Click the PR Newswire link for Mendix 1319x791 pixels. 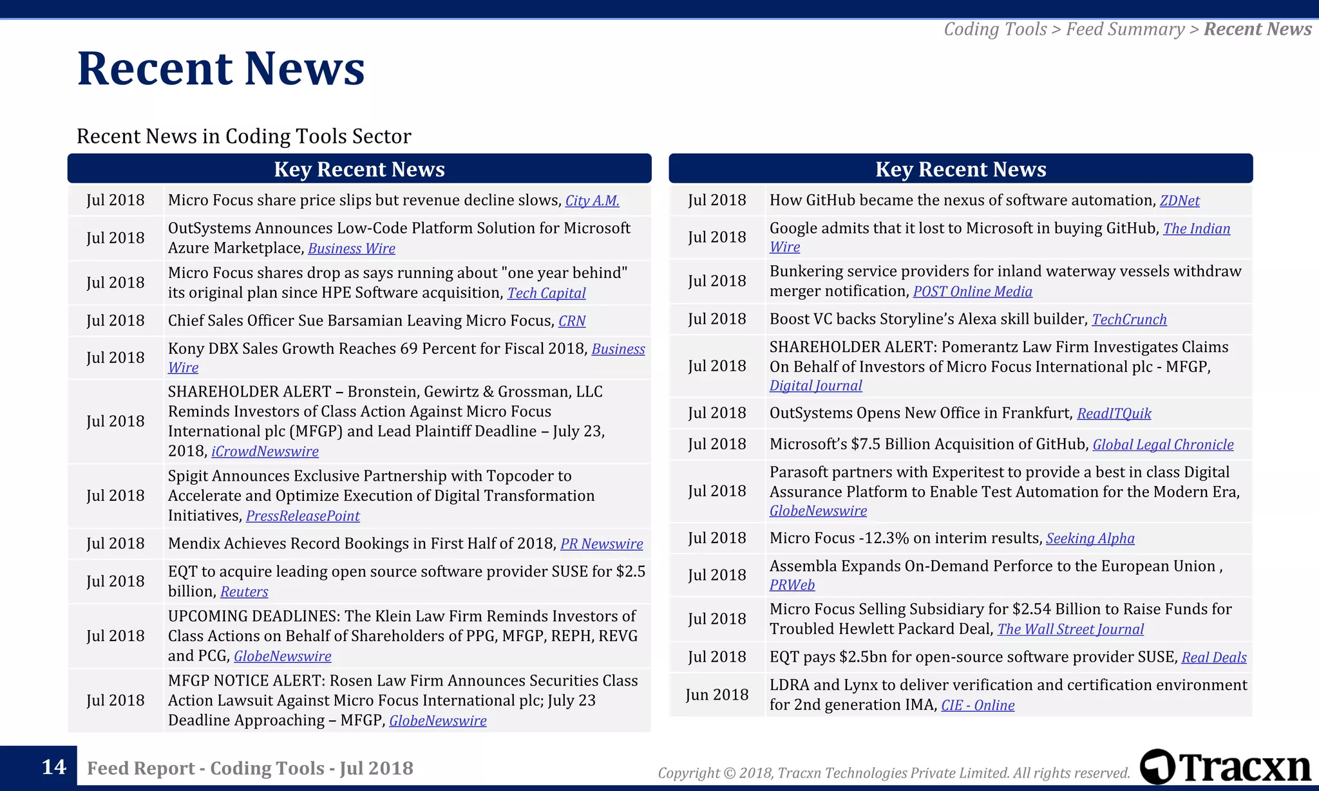602,544
